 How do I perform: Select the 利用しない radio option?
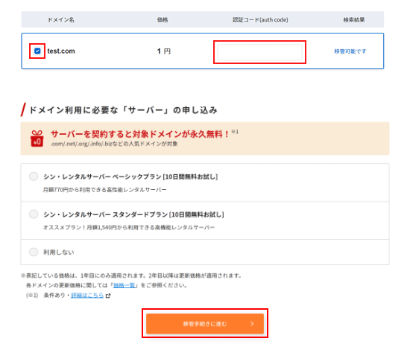point(34,252)
